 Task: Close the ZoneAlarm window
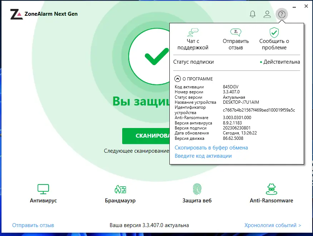pos(306,6)
